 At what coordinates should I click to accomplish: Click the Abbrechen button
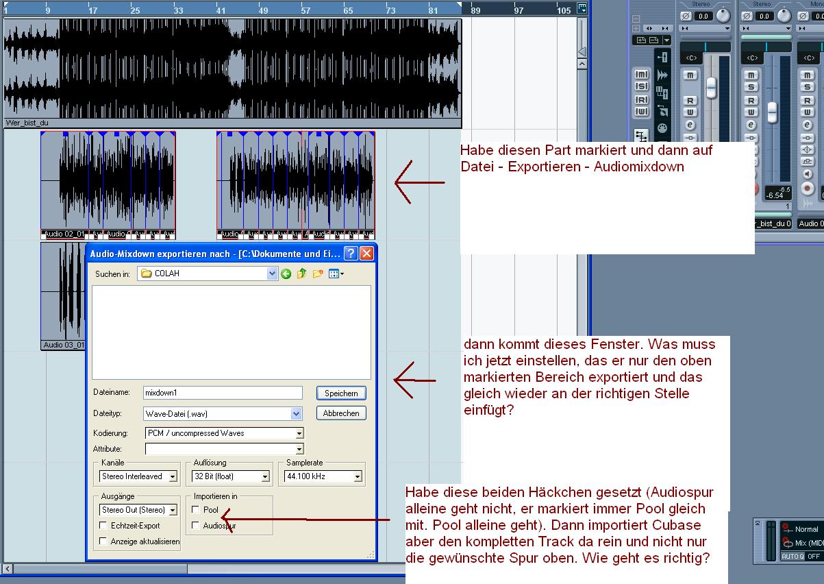[x=340, y=413]
